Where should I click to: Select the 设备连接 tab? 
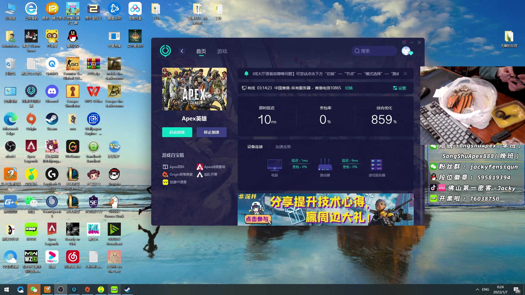[255, 147]
